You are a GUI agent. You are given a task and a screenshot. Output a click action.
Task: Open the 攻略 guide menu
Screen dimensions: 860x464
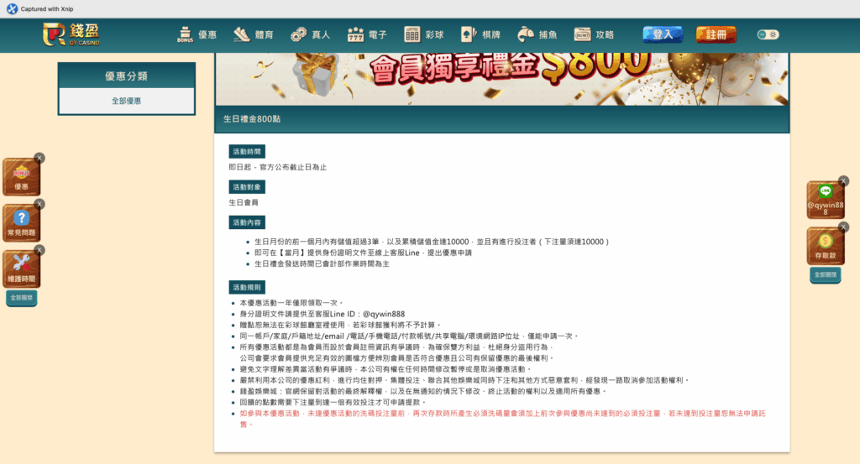pyautogui.click(x=594, y=35)
